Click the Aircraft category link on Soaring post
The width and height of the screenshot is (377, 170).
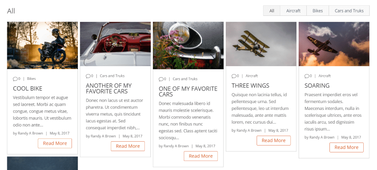point(325,76)
